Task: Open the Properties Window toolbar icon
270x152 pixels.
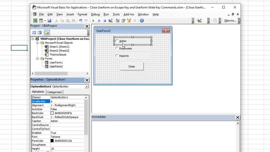Action: [123, 21]
